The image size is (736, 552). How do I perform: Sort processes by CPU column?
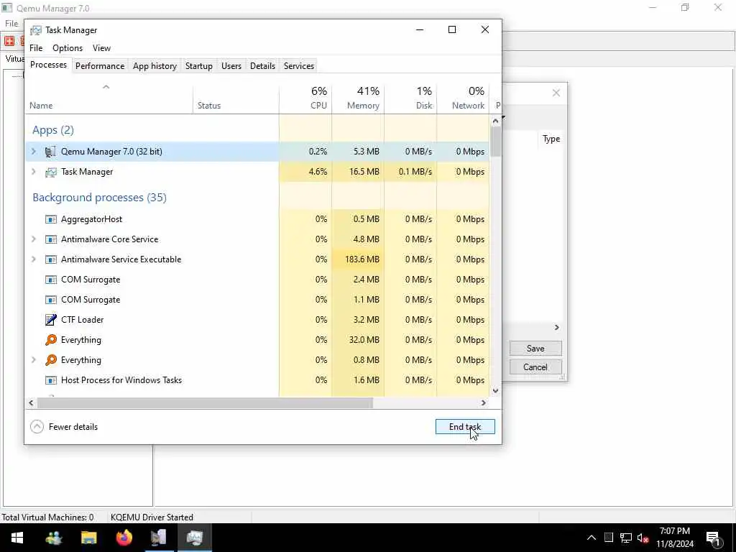[x=305, y=98]
